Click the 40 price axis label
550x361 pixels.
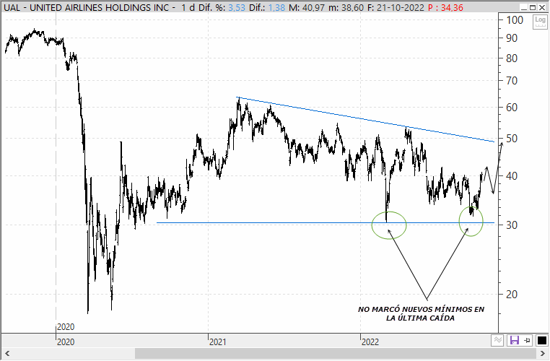click(512, 175)
